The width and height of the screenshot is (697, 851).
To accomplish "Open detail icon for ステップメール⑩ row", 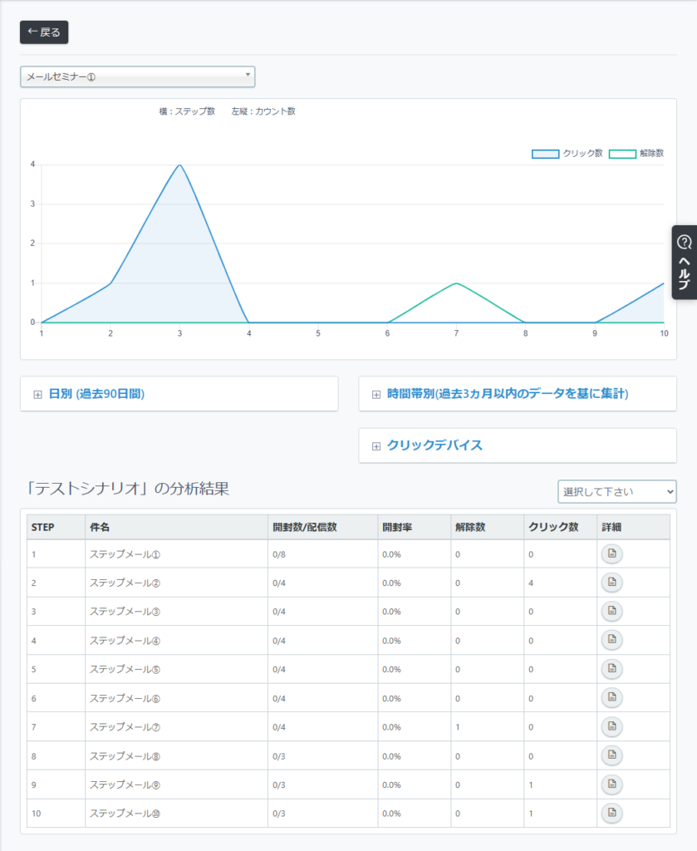I will point(611,813).
